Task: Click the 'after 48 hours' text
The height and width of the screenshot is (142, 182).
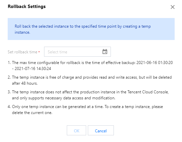Action: coord(25,83)
